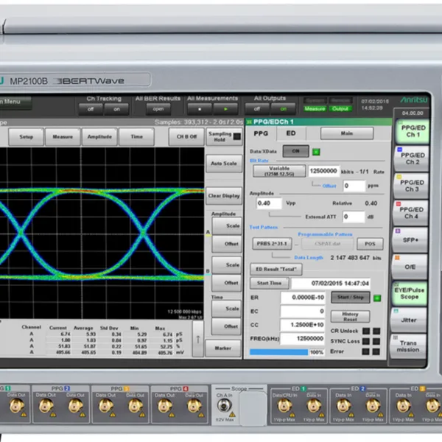Start All Measurements with play icon
The height and width of the screenshot is (442, 442).
(x=225, y=109)
